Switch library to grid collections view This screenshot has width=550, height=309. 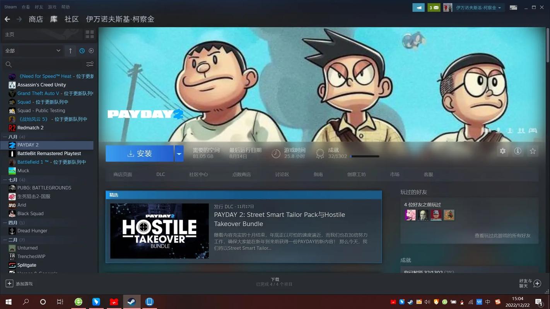90,34
